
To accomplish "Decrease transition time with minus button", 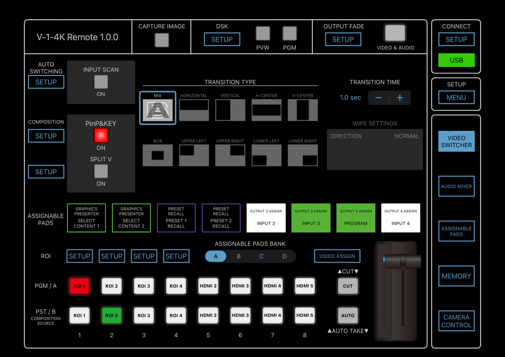I will coord(378,98).
